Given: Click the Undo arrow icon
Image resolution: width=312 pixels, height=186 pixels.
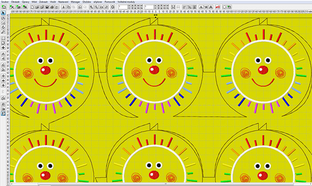Looking at the screenshot, I should (80, 7).
